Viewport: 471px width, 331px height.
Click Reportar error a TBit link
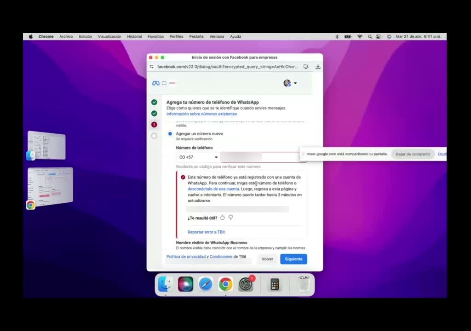point(206,232)
